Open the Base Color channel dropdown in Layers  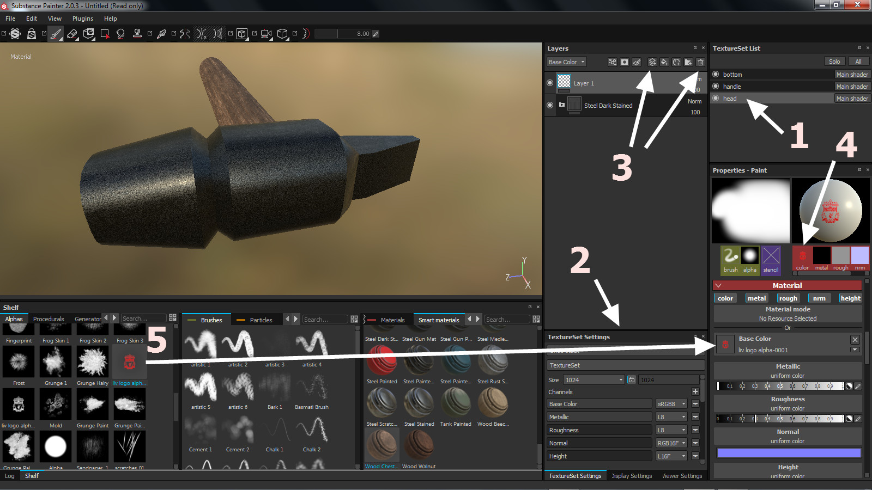pos(567,62)
